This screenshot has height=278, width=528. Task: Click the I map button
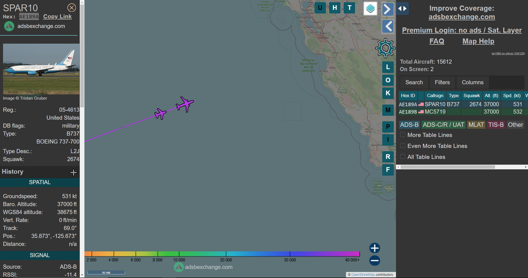point(388,140)
